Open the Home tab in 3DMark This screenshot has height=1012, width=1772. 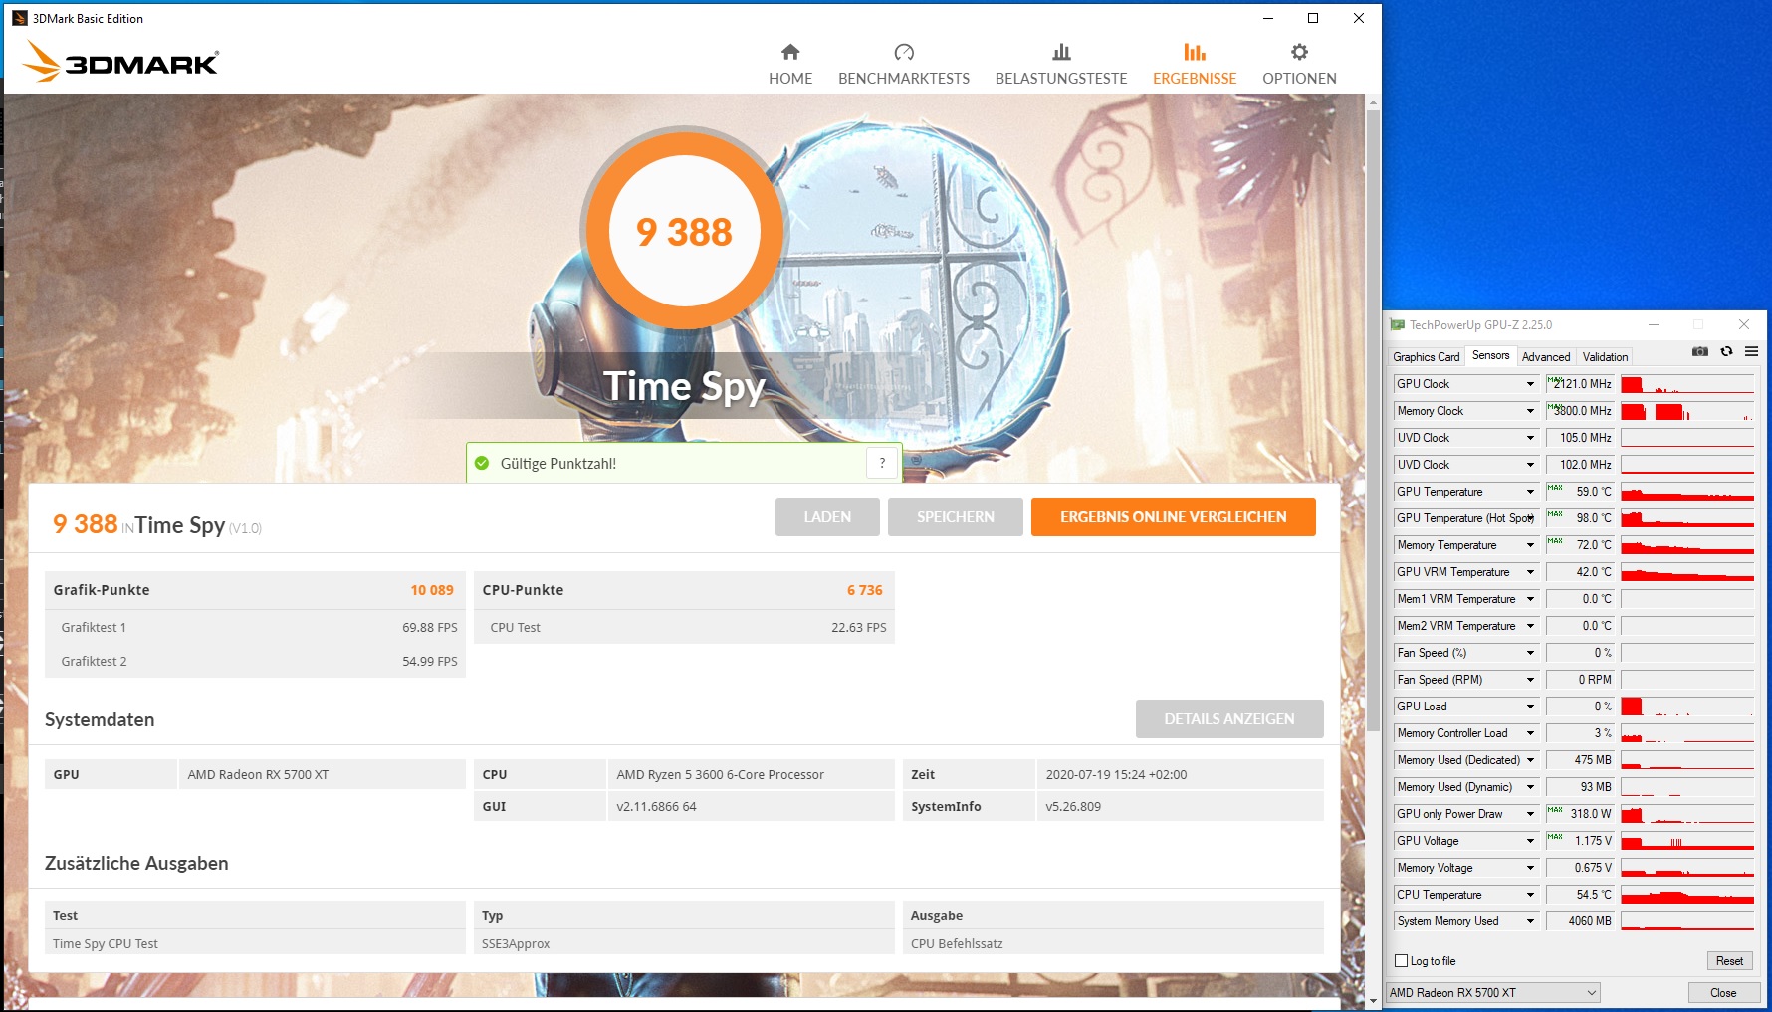point(790,64)
